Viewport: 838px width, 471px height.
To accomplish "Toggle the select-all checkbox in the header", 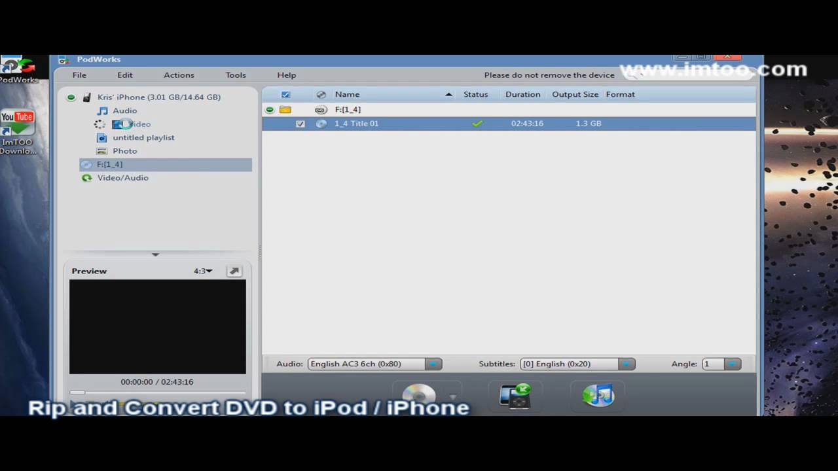I will 285,94.
